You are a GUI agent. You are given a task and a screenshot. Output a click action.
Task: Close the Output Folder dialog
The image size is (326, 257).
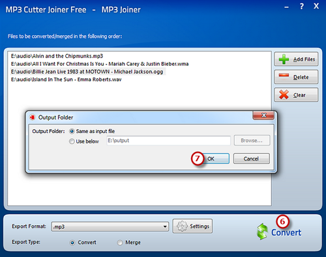point(263,115)
